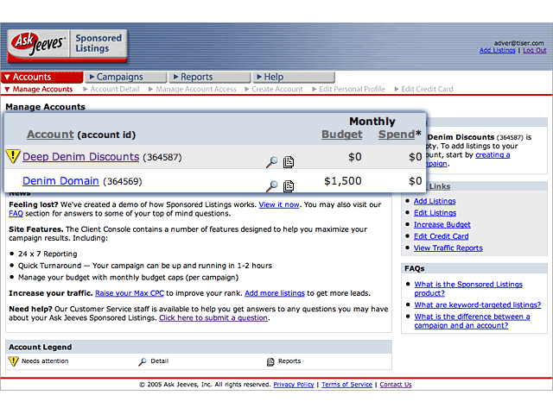The width and height of the screenshot is (553, 414).
Task: Click the $1,500 budget value
Action: [x=342, y=181]
